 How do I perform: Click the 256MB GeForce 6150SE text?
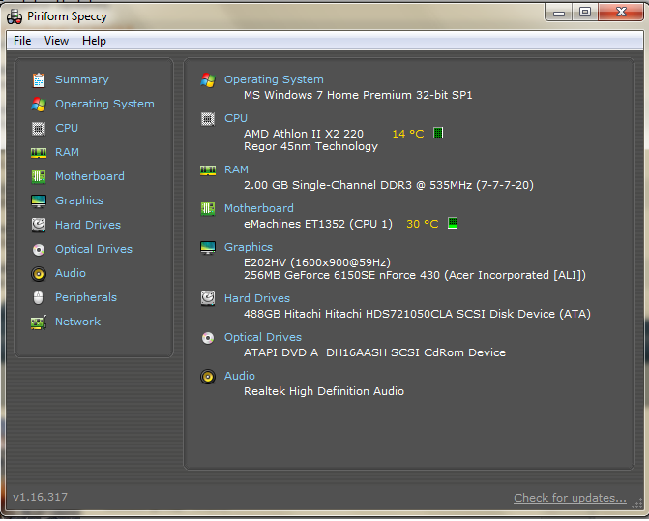[x=415, y=275]
